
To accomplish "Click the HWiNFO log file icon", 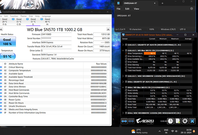I will [x=178, y=121].
